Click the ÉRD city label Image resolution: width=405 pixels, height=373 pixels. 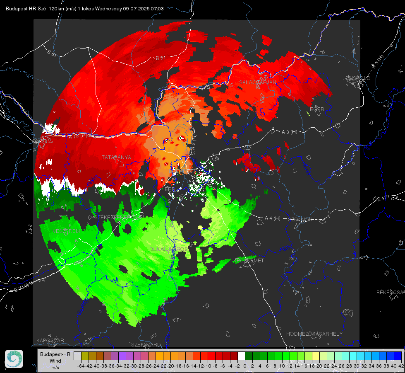[x=170, y=189]
